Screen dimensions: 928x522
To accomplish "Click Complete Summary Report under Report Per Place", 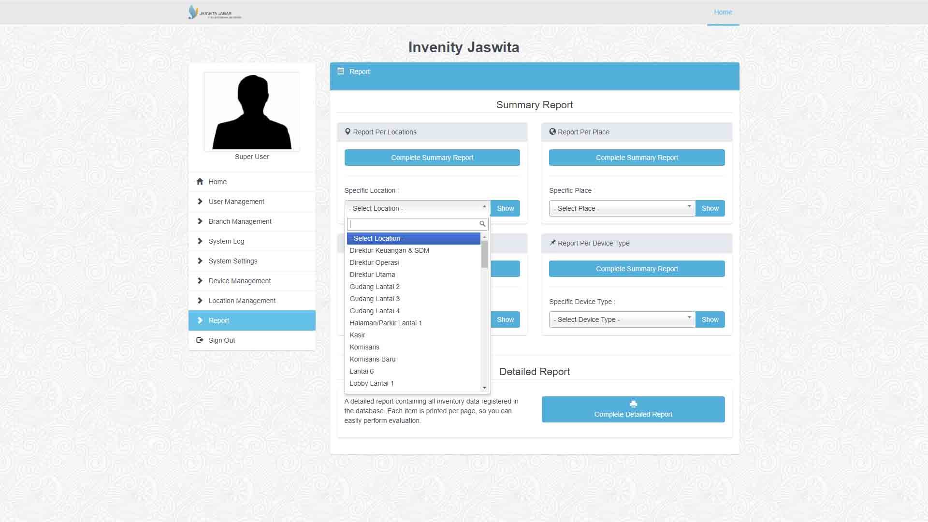I will (x=637, y=158).
